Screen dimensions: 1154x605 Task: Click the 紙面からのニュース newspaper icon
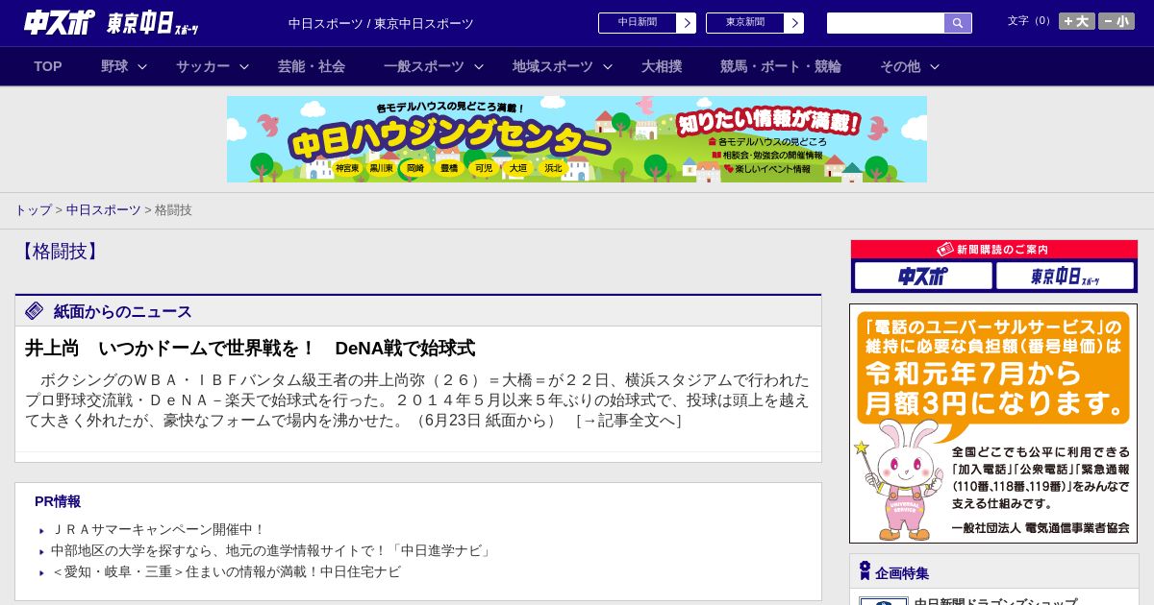click(35, 310)
